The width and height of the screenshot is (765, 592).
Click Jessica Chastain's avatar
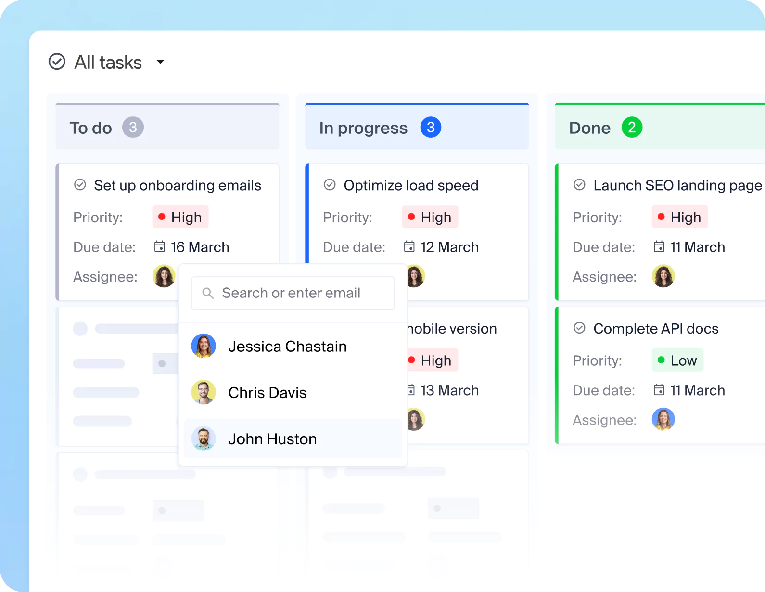pyautogui.click(x=204, y=346)
